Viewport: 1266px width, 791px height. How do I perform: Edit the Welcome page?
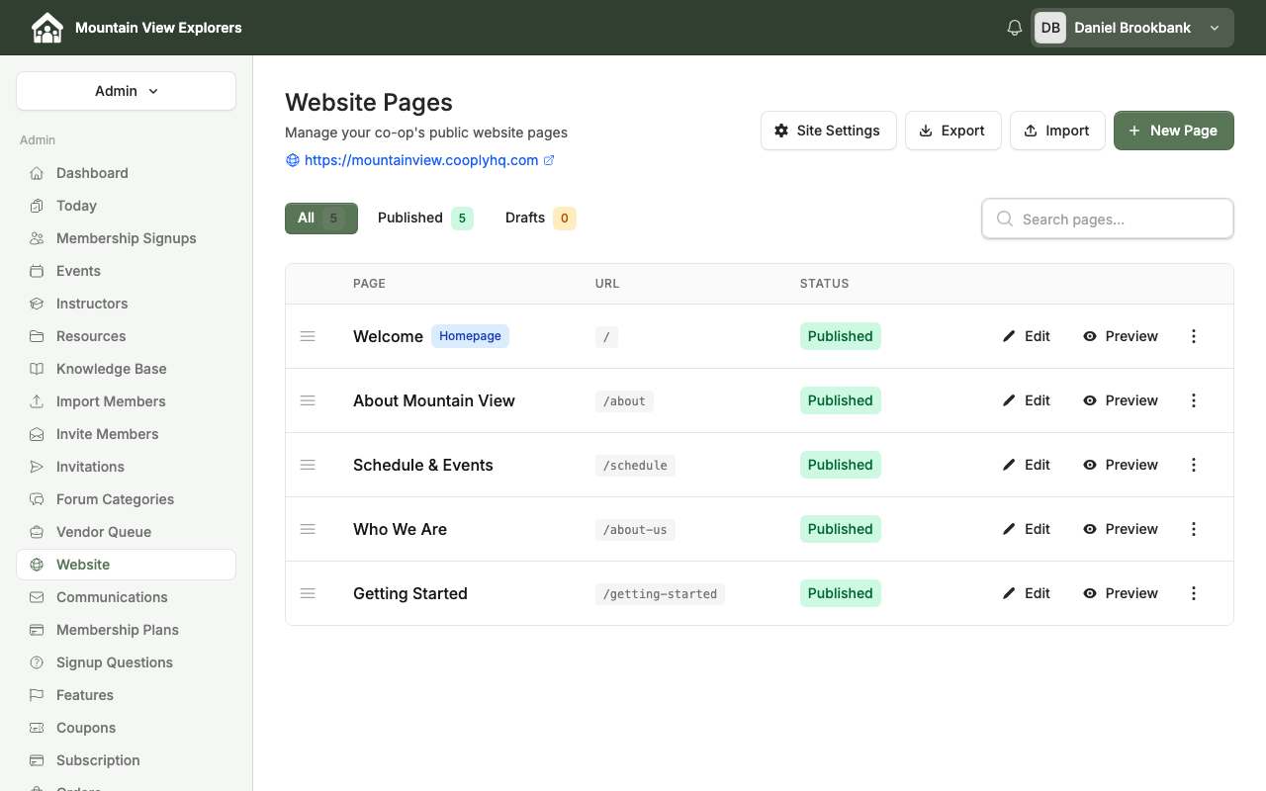(1027, 336)
